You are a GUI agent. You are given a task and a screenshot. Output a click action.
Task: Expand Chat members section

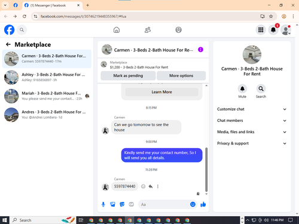coord(252,121)
